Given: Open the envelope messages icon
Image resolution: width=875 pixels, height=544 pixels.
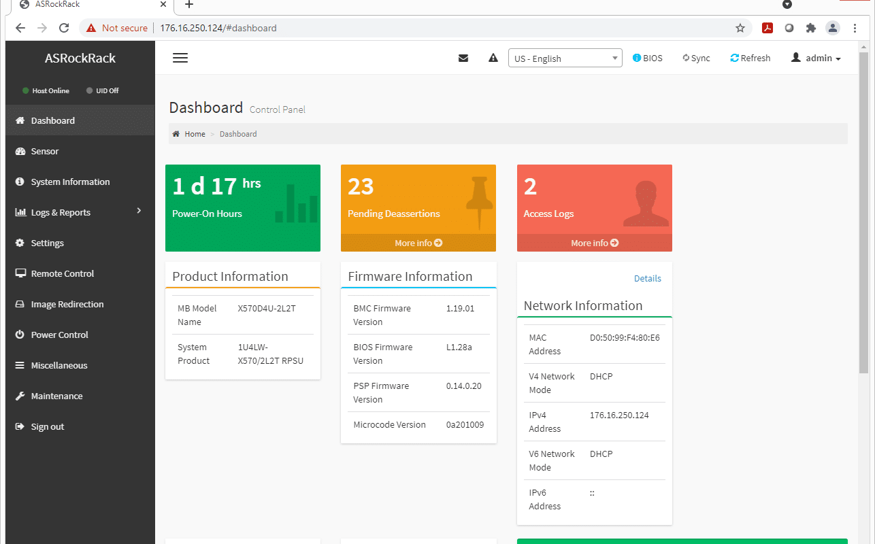Looking at the screenshot, I should 463,58.
